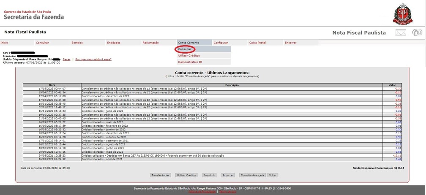The image size is (426, 195).
Task: Click the Imprimir button
Action: 210,175
